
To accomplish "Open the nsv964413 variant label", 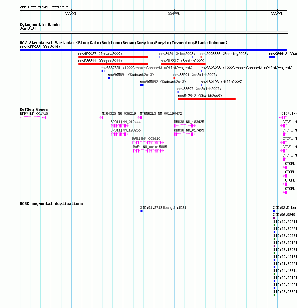I will 283,54.
